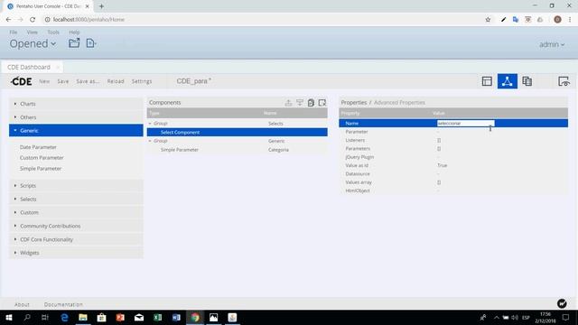Collapse the Generic category
The width and height of the screenshot is (578, 325).
pyautogui.click(x=76, y=130)
